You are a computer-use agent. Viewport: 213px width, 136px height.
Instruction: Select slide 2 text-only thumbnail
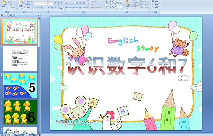coord(20,58)
